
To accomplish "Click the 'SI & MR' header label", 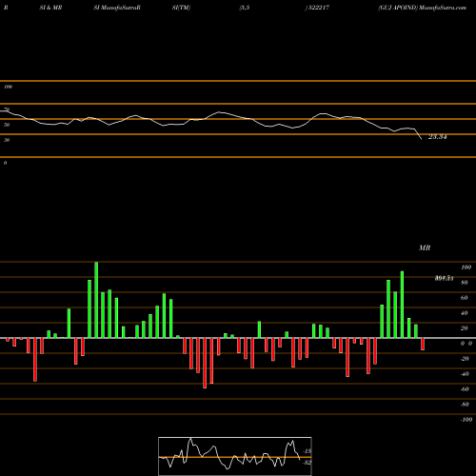I will [x=50, y=8].
